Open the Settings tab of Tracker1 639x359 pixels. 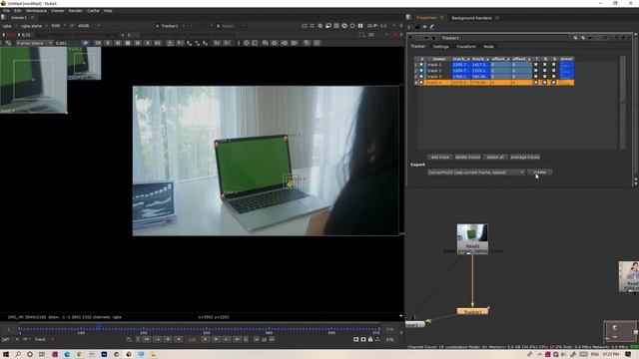440,47
